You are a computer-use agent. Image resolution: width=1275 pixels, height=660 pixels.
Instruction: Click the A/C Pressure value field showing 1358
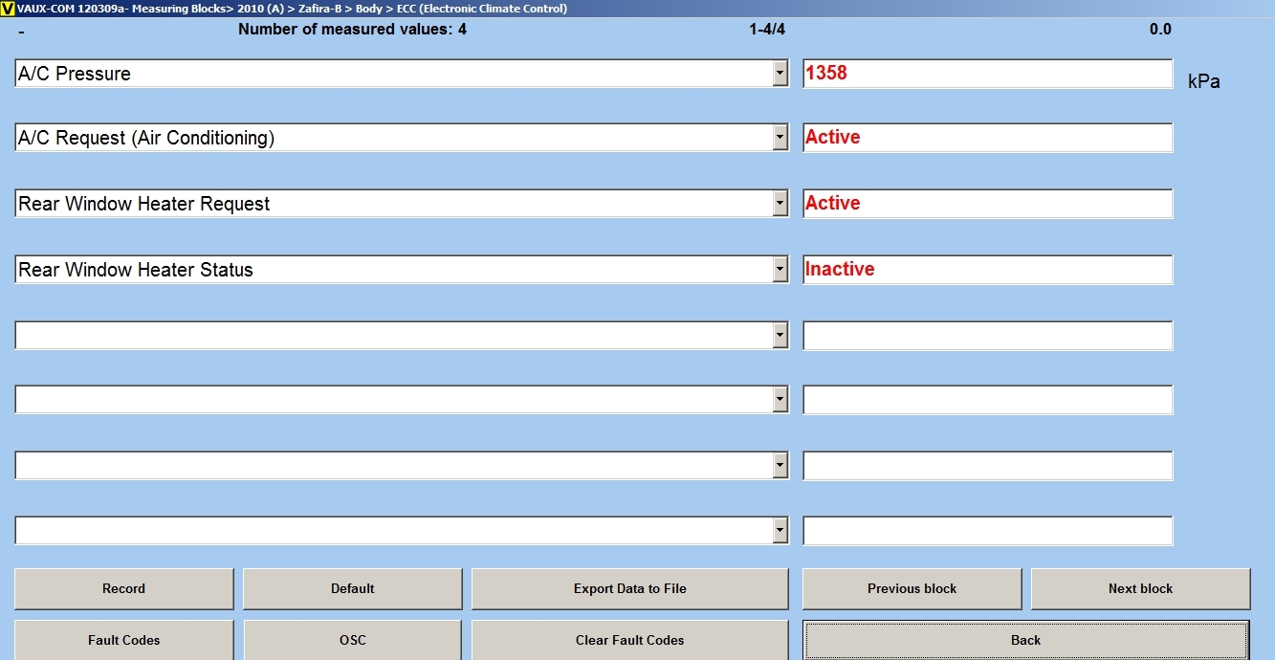[987, 74]
